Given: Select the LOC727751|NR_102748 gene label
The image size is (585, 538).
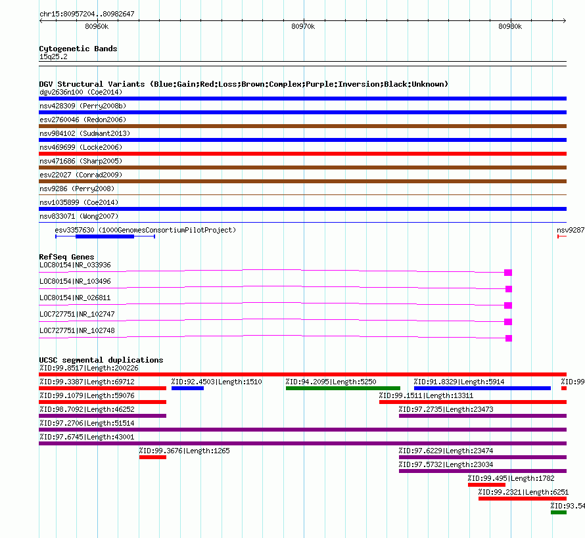Looking at the screenshot, I should [77, 330].
